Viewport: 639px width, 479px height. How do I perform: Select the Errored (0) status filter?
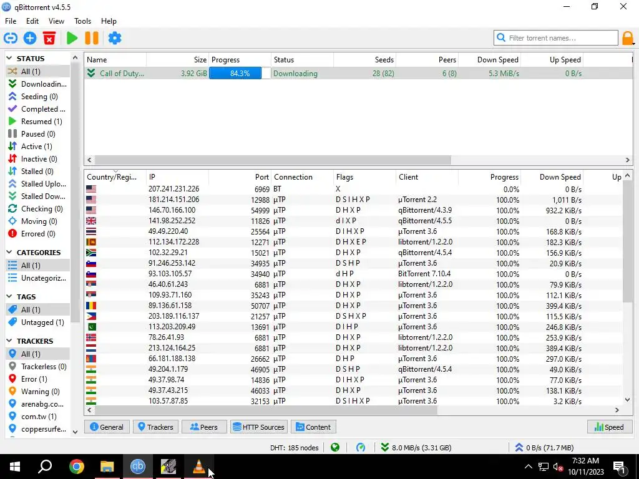pos(37,234)
